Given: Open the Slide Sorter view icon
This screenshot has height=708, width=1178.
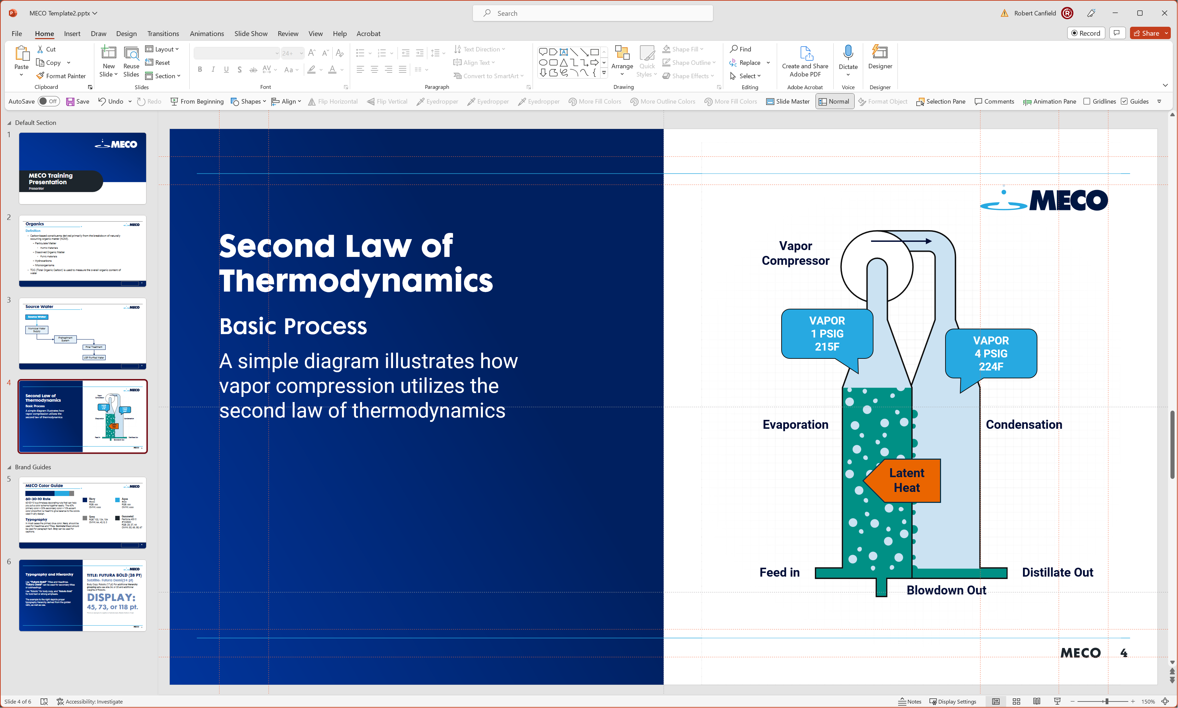Looking at the screenshot, I should pyautogui.click(x=1016, y=701).
